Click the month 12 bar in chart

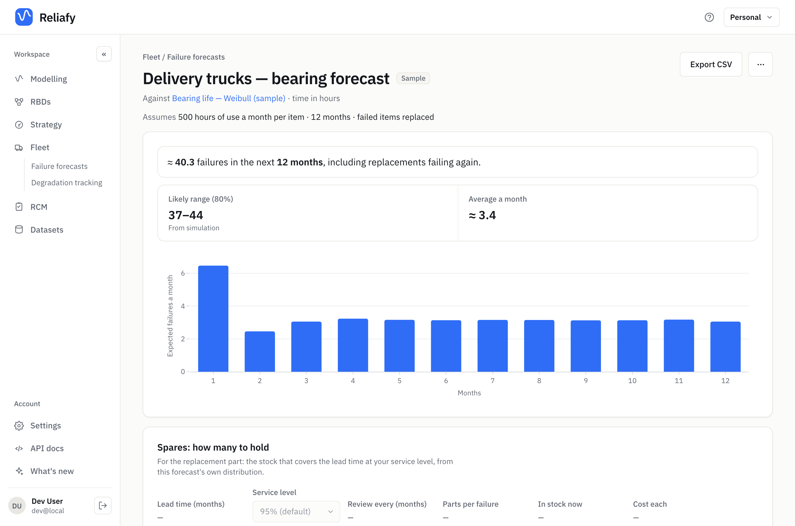[x=725, y=347]
